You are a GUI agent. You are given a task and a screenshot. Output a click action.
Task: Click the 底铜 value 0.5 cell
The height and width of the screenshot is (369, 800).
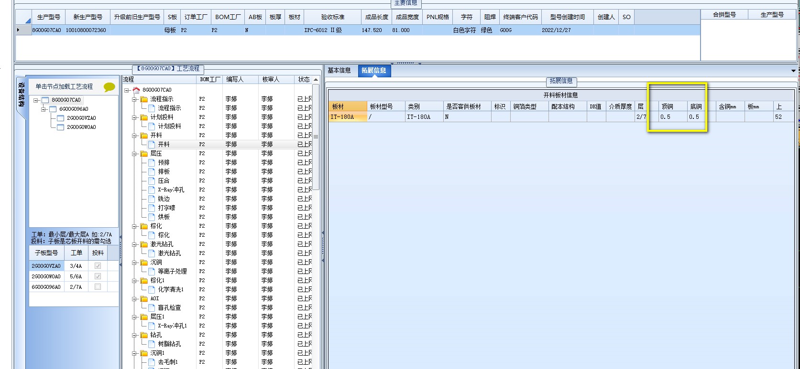coord(701,116)
